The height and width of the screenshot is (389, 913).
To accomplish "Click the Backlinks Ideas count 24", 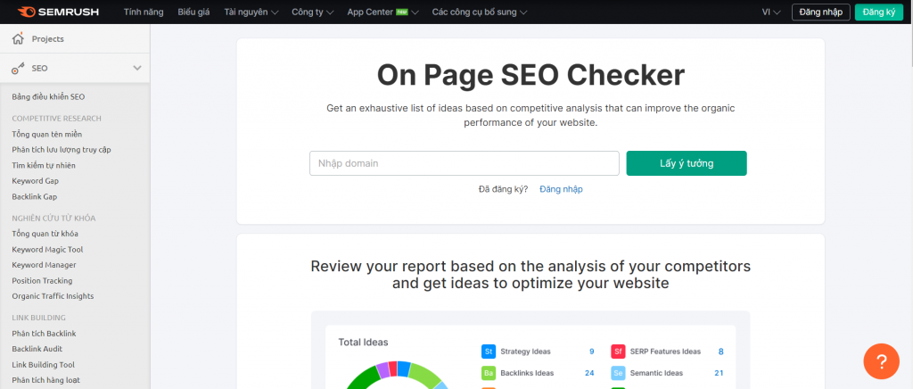I will click(589, 373).
